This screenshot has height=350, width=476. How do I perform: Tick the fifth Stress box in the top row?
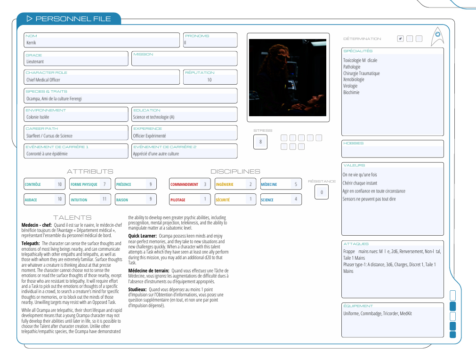tap(319, 138)
